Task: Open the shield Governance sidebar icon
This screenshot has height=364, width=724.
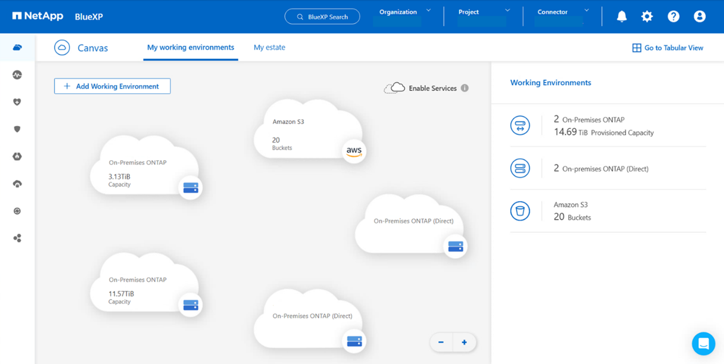Action: click(x=17, y=129)
